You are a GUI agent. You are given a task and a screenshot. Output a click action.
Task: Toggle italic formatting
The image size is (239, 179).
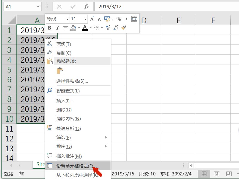tap(57, 28)
